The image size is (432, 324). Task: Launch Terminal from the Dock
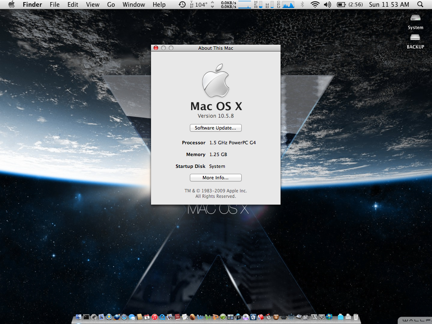[x=86, y=317]
